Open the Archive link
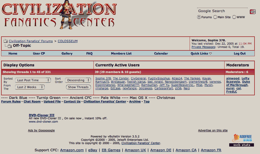Screen dimensions: 260x154 coord(135,101)
